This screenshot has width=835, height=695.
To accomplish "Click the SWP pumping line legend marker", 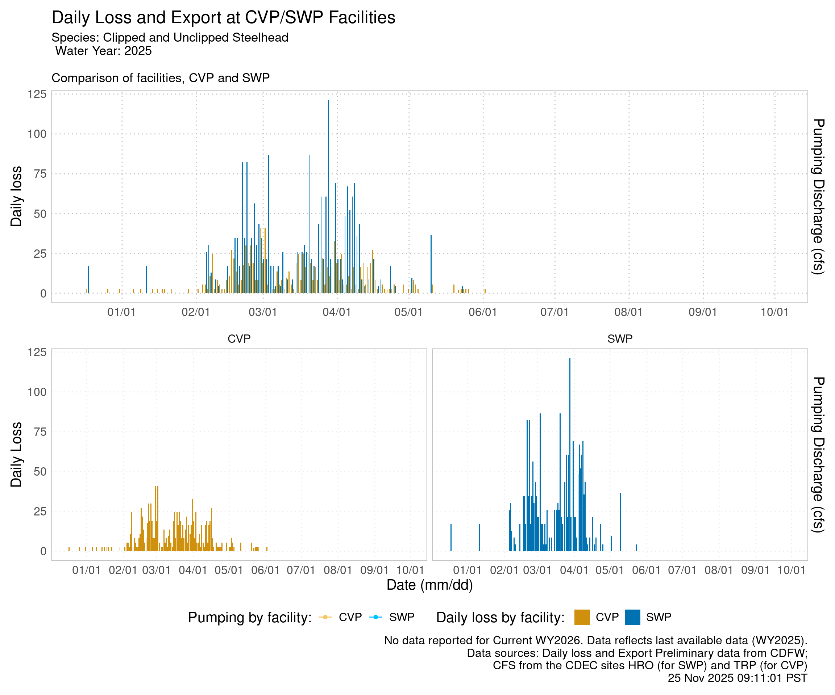I will (375, 617).
